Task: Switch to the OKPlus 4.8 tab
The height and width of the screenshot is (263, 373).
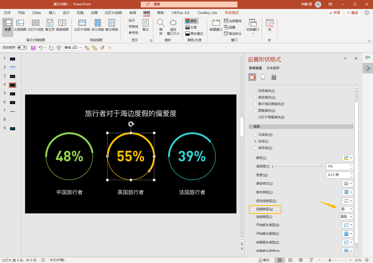Action: pos(181,12)
